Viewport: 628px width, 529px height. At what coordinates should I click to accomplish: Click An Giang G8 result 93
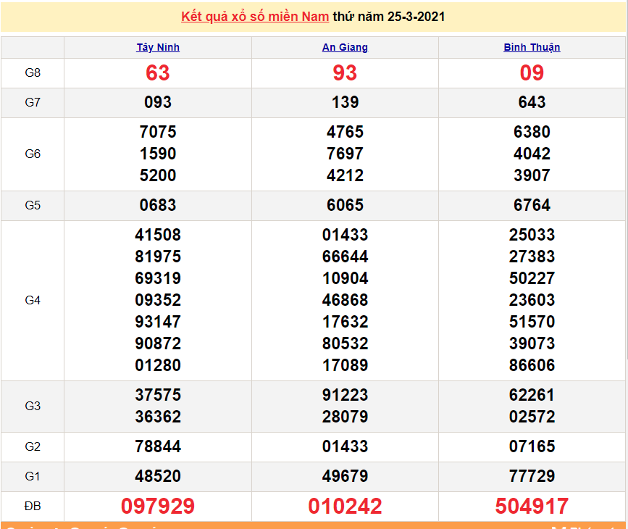coord(345,73)
